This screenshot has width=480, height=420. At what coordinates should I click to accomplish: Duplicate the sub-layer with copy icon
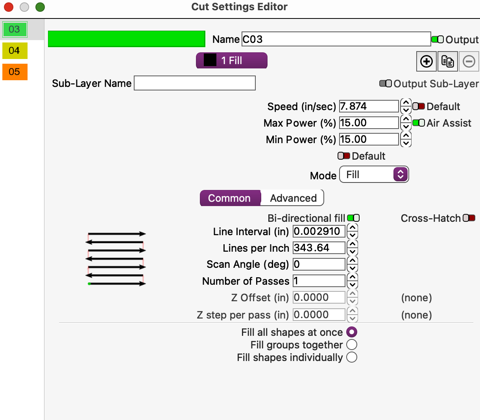point(448,61)
